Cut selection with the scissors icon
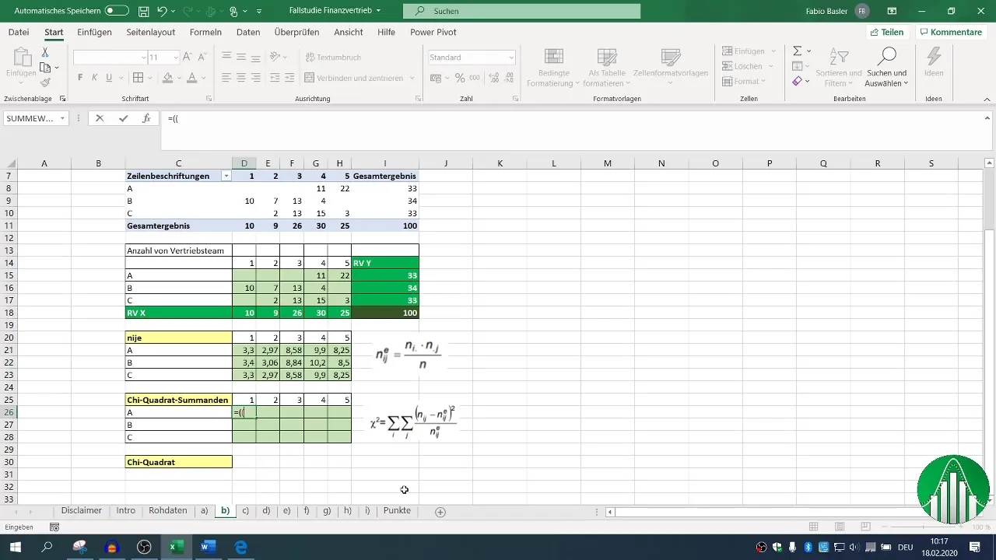The image size is (996, 560). [x=45, y=52]
